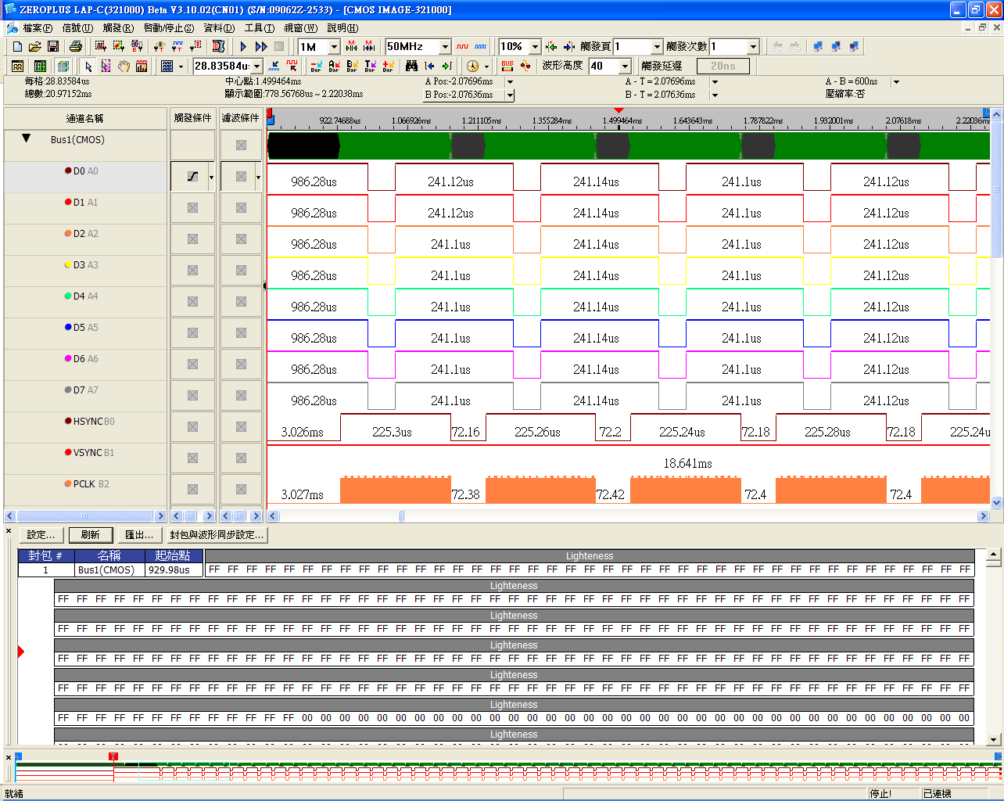Click the green color dot for D4

point(68,296)
